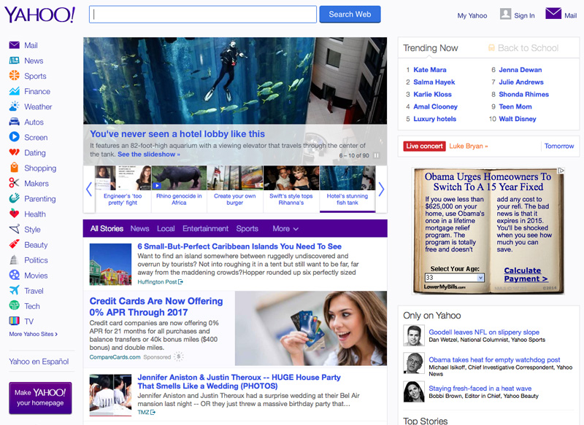Expand More Yahoo Sites link

pos(33,334)
